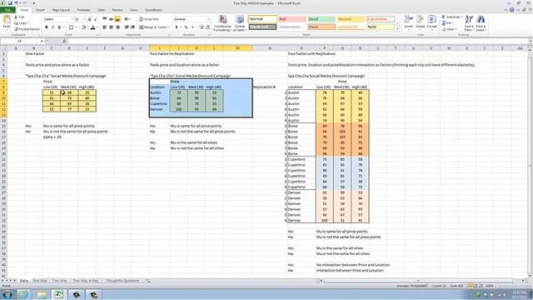The image size is (533, 300).
Task: Switch to the Data ribbon tab
Action: pos(102,10)
